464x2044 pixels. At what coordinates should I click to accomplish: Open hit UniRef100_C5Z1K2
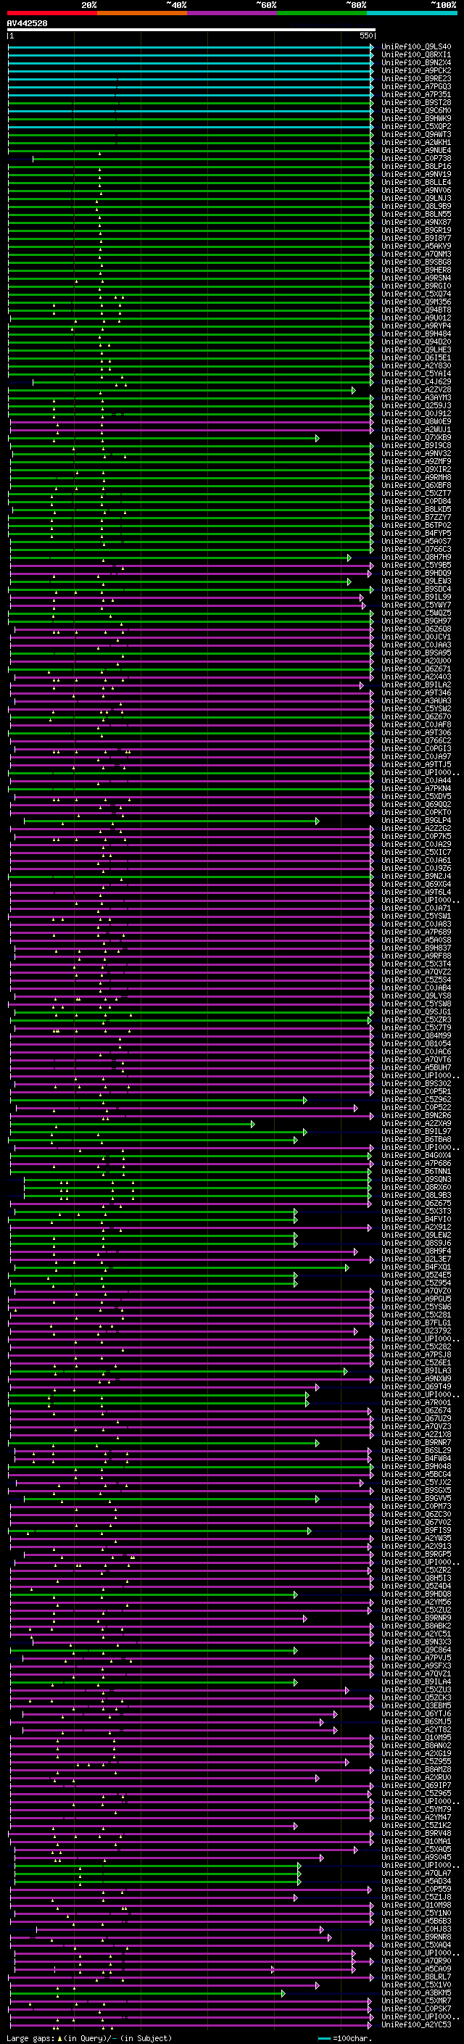416,1826
